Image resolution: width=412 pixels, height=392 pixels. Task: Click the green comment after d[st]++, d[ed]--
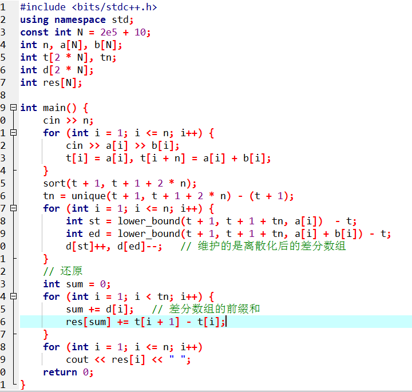263,246
